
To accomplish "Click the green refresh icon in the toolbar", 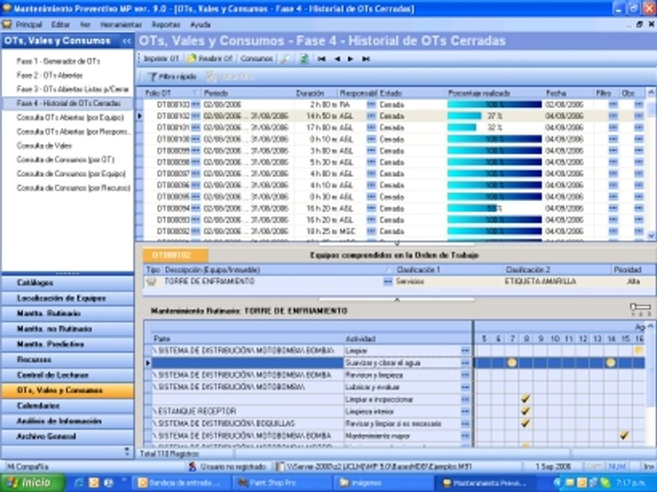I will pyautogui.click(x=304, y=59).
